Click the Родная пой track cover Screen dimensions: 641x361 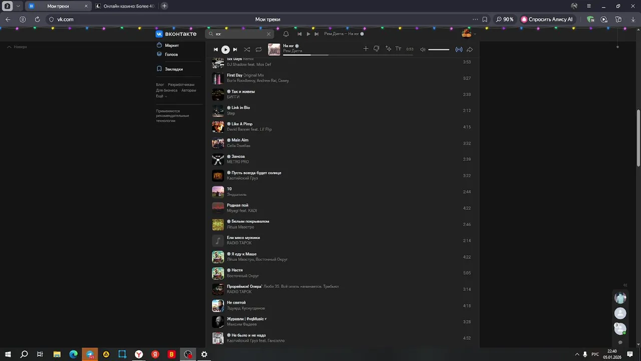218,208
